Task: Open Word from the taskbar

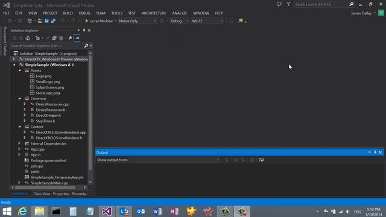Action: click(157, 212)
